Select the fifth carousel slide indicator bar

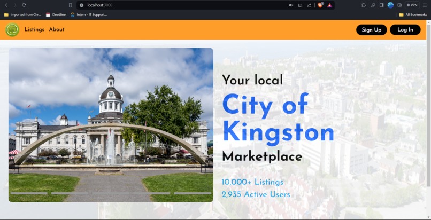tap(193, 193)
